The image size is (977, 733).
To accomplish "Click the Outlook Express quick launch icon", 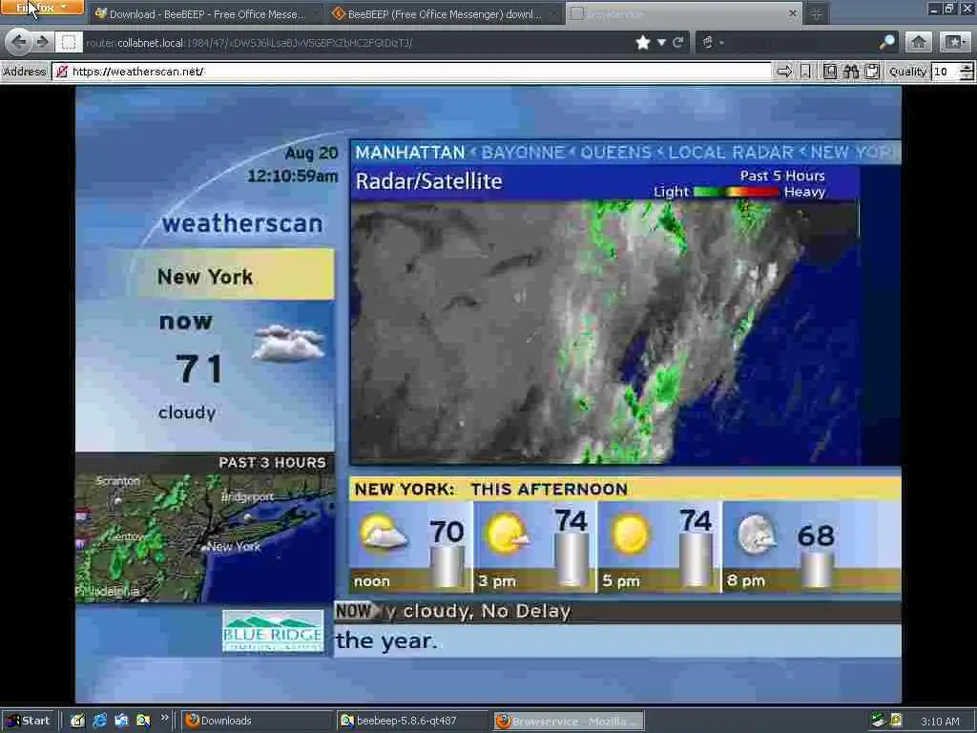I will tap(121, 721).
